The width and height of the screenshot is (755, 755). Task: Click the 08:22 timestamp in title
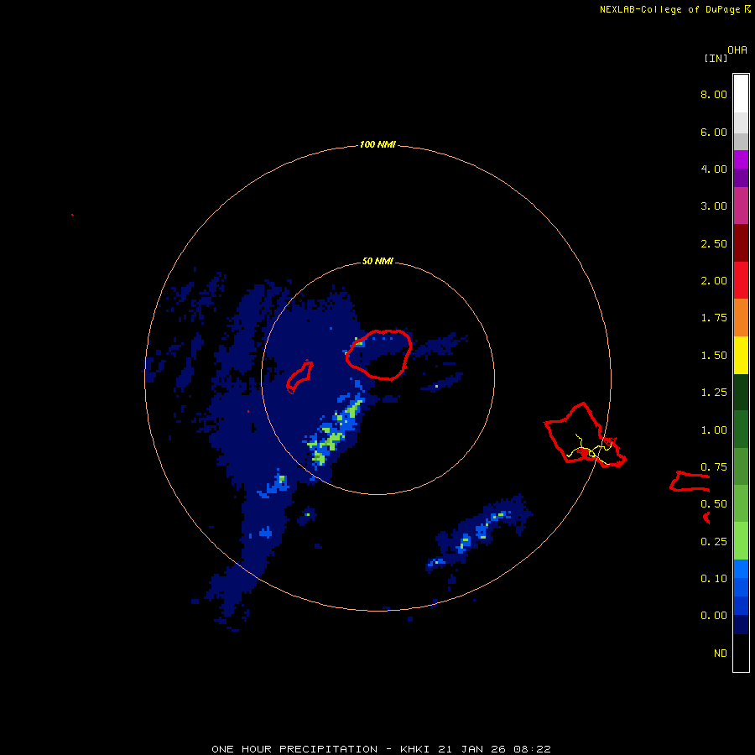point(532,749)
